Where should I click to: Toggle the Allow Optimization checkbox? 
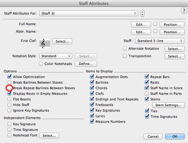(x=9, y=77)
